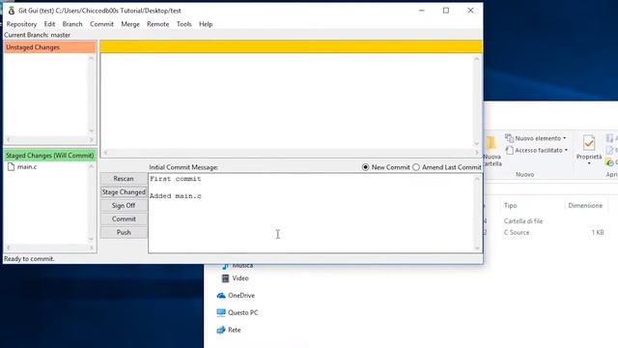The width and height of the screenshot is (618, 348).
Task: Click the Commit button
Action: click(124, 219)
